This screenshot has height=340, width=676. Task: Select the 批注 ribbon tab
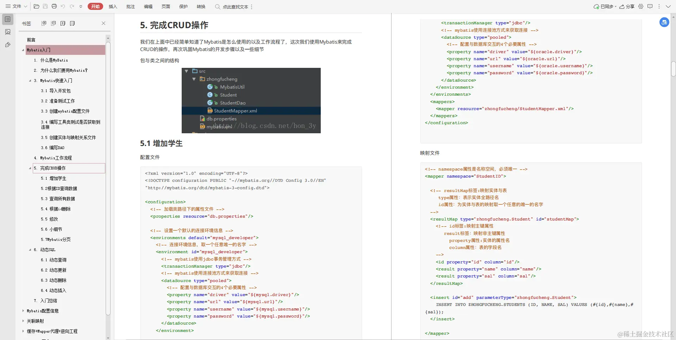131,6
